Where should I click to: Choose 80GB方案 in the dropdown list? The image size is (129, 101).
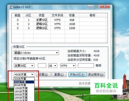pos(24,85)
